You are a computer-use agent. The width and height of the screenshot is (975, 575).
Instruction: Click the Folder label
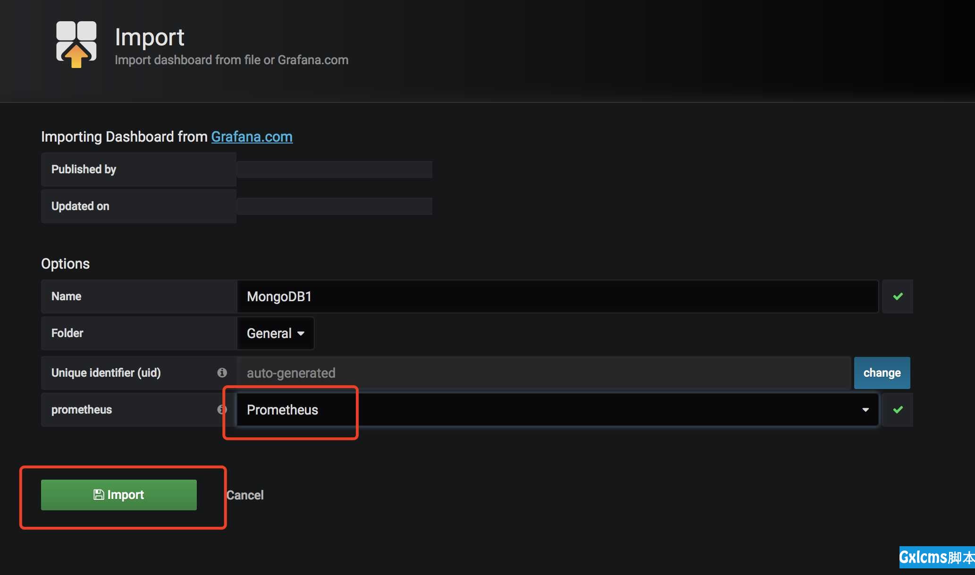point(67,333)
